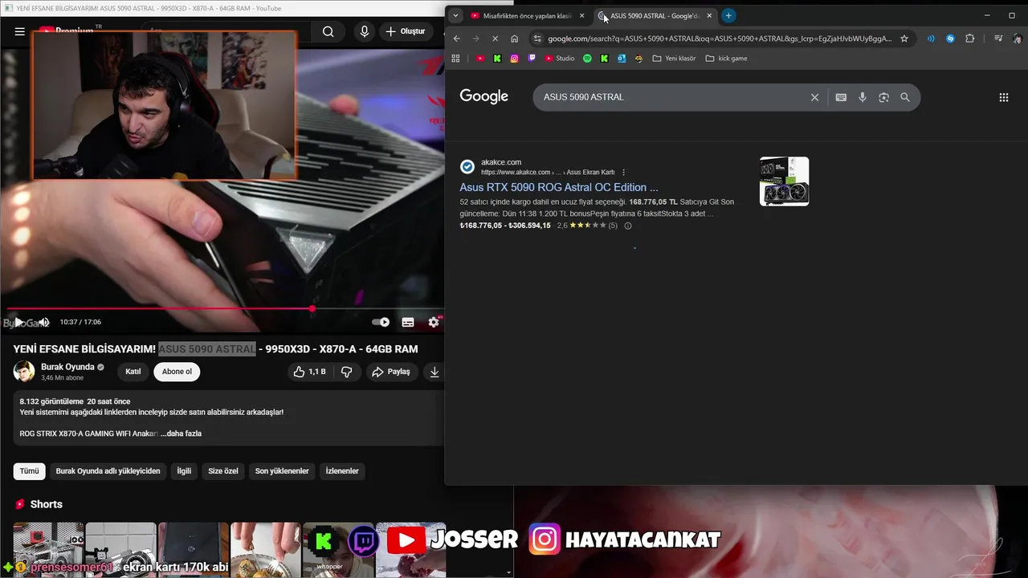The width and height of the screenshot is (1028, 578).
Task: Open the Asus RTX 5090 ROG Astral OC Edition result
Action: [x=559, y=187]
